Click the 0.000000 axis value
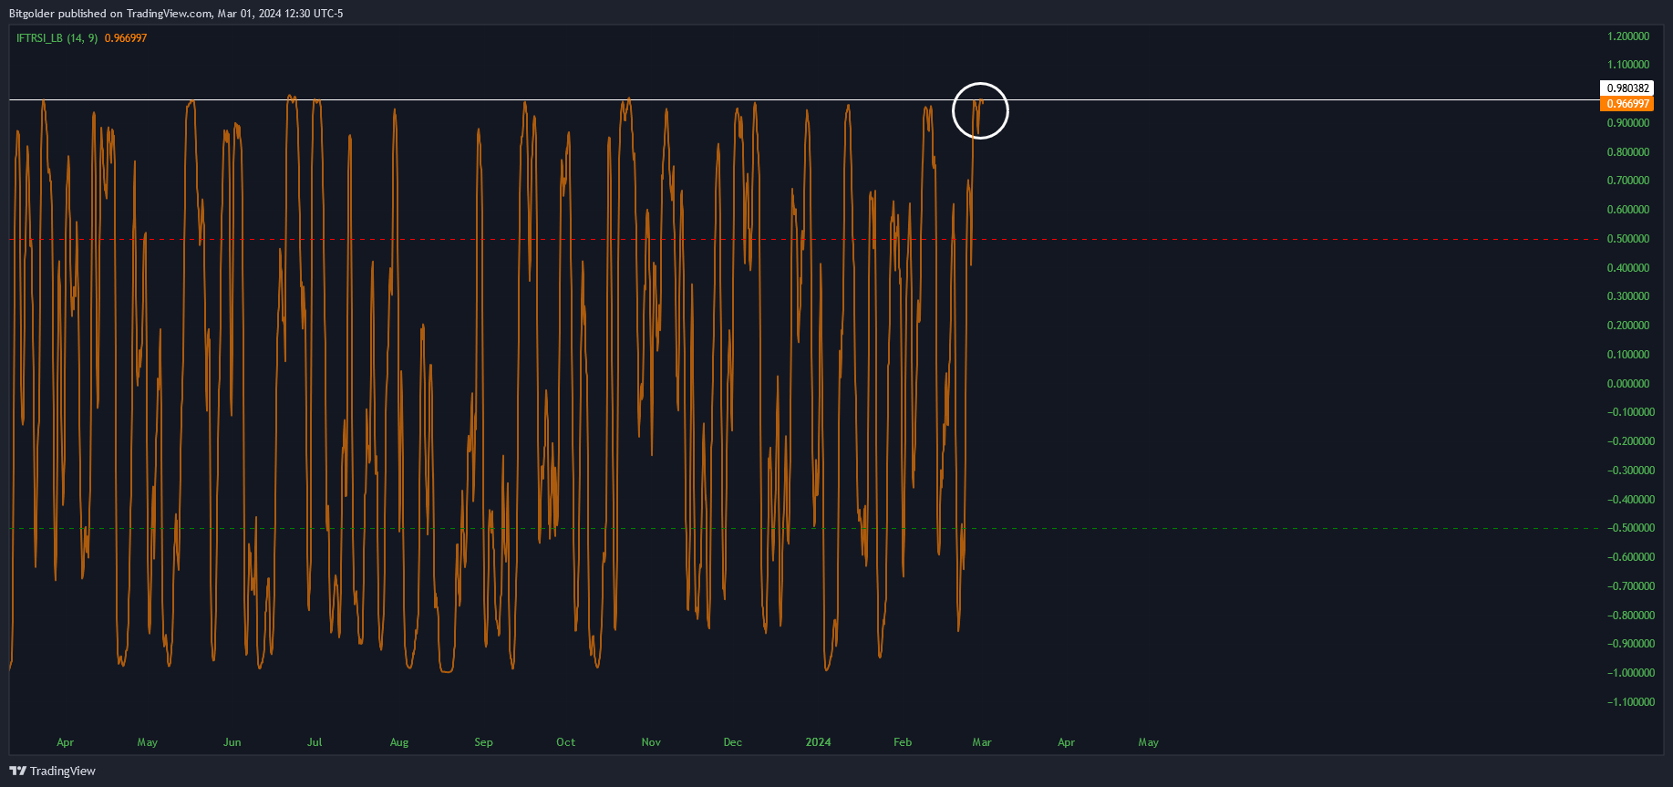This screenshot has height=787, width=1673. 1628,384
